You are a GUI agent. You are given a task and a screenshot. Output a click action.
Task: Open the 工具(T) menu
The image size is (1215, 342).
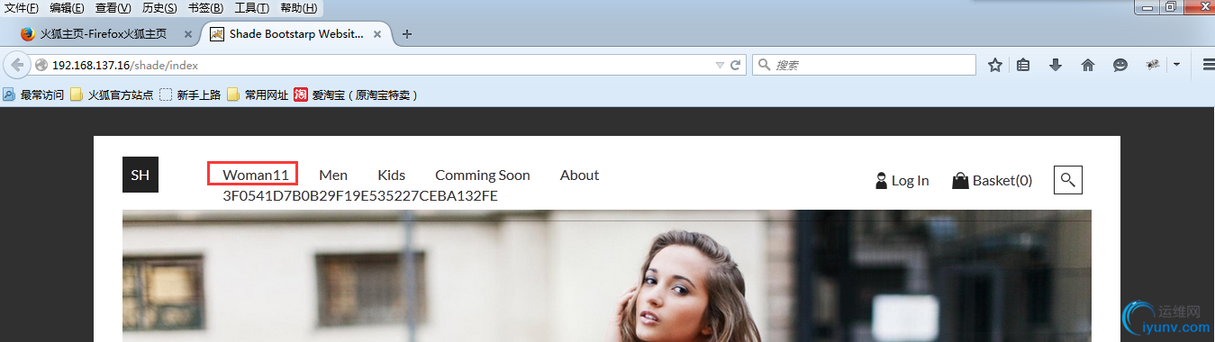pos(251,8)
